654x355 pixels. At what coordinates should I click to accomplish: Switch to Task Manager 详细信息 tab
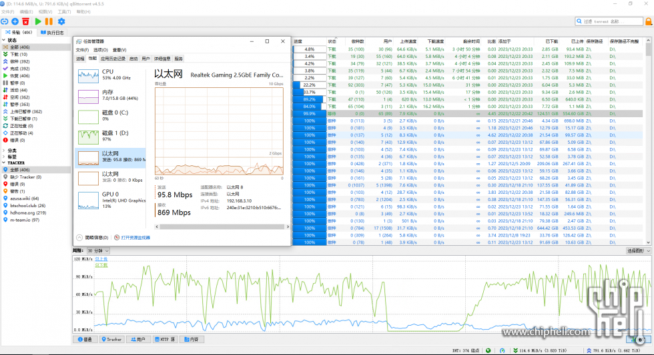click(162, 59)
